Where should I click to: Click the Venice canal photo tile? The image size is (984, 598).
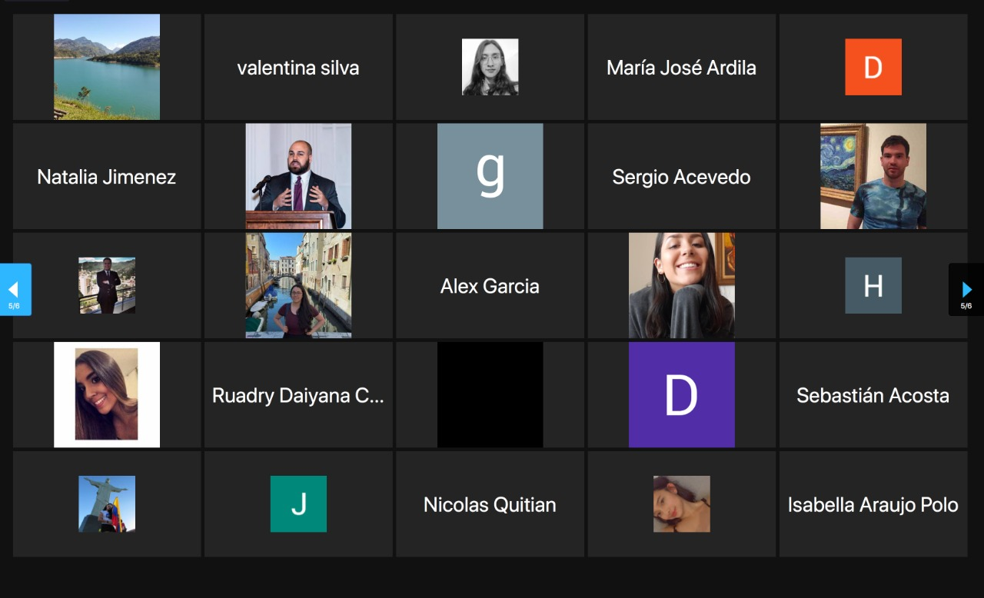pyautogui.click(x=298, y=285)
